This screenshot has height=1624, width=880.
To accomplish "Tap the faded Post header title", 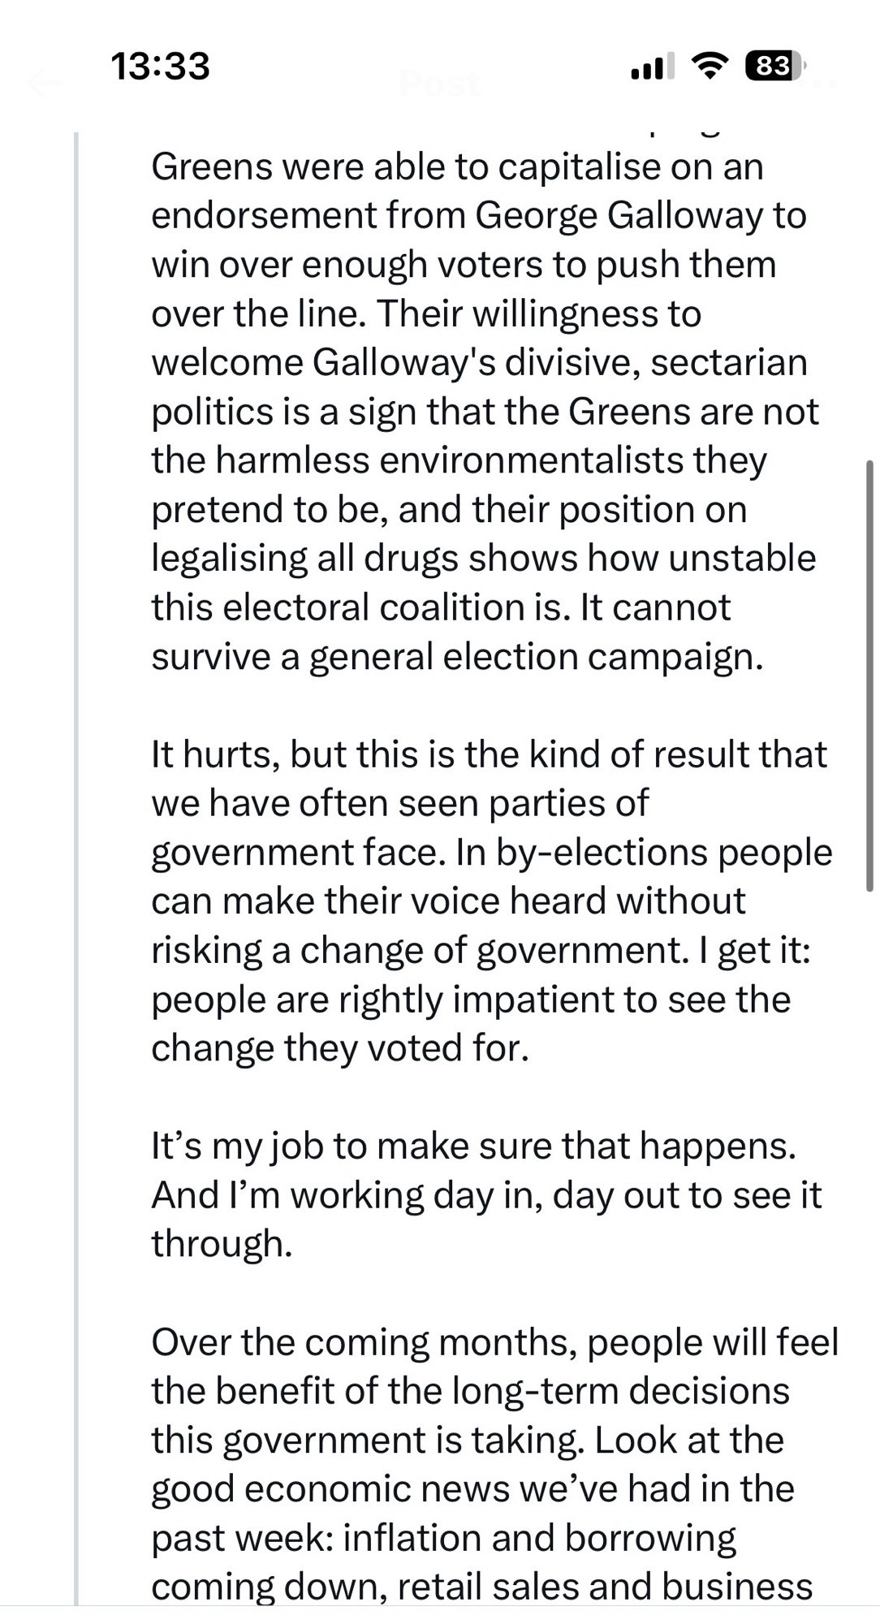I will point(439,84).
